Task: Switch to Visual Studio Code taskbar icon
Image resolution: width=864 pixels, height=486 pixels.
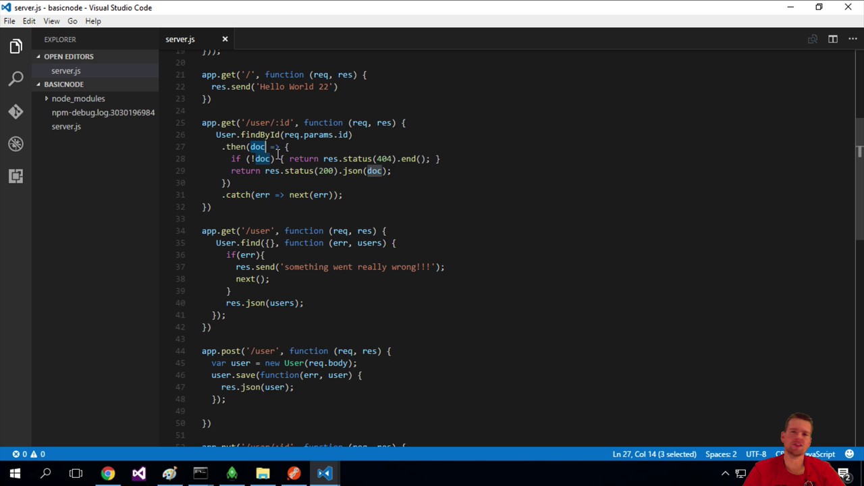Action: click(x=325, y=474)
